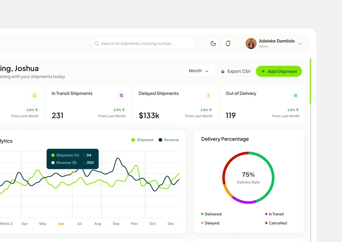This screenshot has height=242, width=342.
Task: Select Dec label on chart axis
Action: coord(171,224)
